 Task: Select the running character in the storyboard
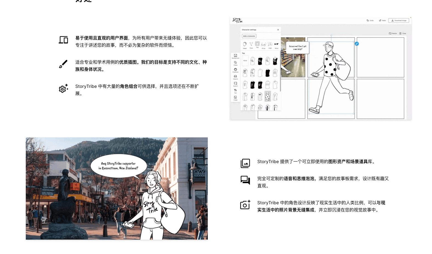point(331,78)
